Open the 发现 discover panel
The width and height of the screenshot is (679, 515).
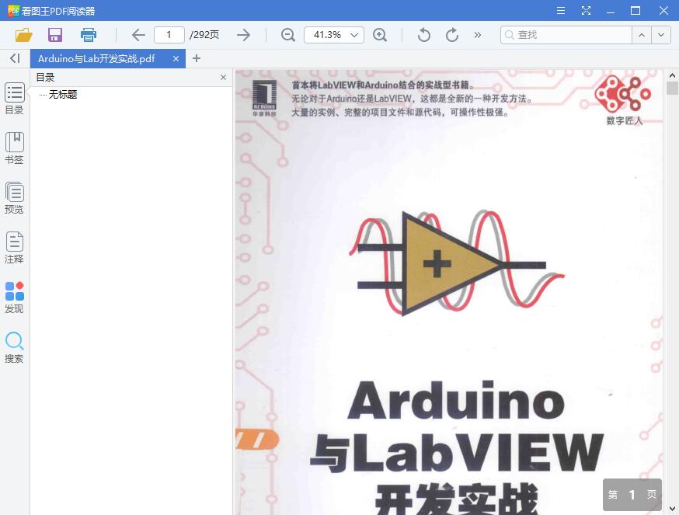(x=14, y=298)
